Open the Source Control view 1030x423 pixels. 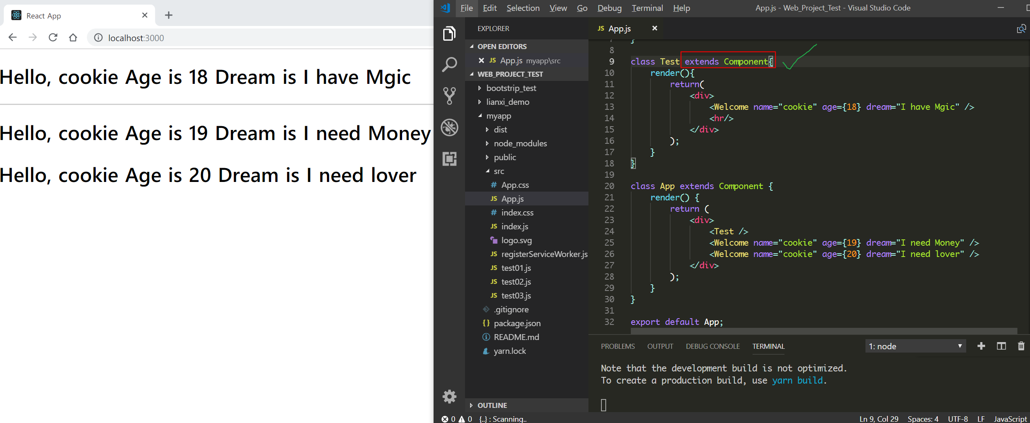click(x=449, y=96)
